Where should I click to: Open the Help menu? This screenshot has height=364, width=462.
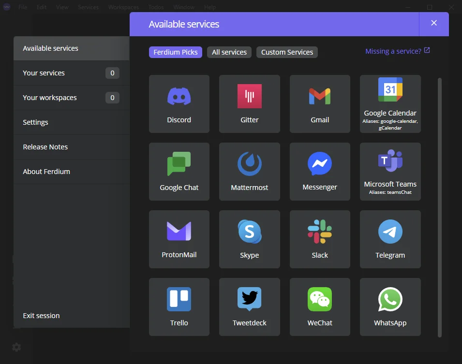pos(210,7)
